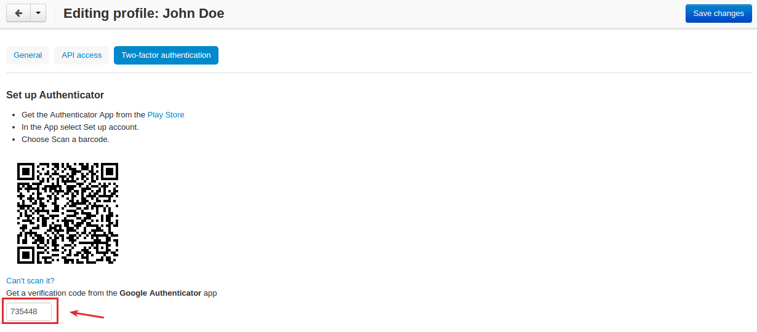
Task: Follow the "Can't scan it?" link
Action: click(30, 281)
